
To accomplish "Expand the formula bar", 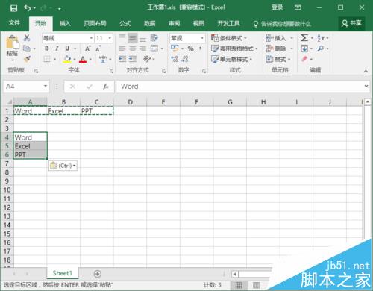I will [x=366, y=86].
